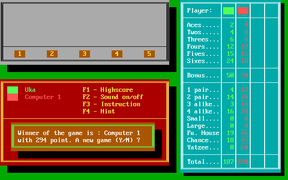Image resolution: width=288 pixels, height=180 pixels.
Task: Select the Sixes row label
Action: tap(203, 61)
